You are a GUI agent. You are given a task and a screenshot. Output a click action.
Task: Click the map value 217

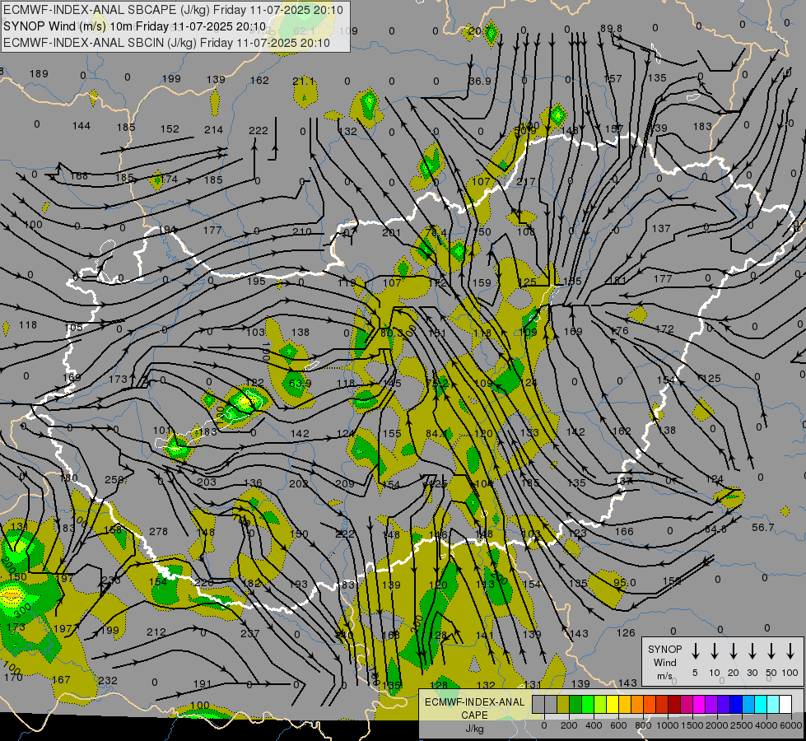(x=526, y=181)
